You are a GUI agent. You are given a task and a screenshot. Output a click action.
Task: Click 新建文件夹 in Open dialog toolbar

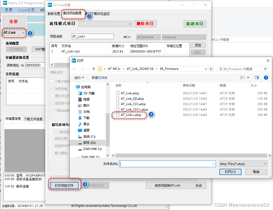(100, 78)
